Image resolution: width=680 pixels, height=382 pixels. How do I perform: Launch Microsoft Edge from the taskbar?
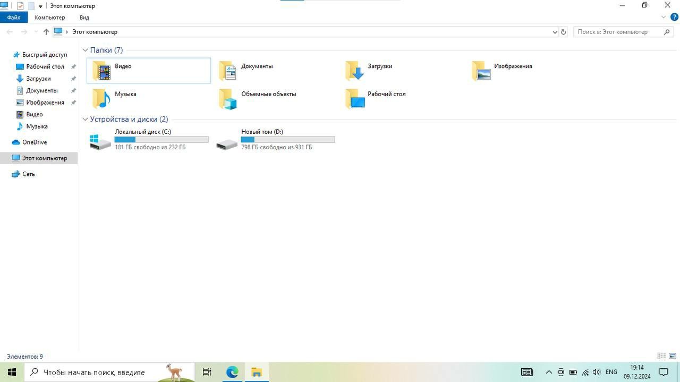pyautogui.click(x=232, y=372)
